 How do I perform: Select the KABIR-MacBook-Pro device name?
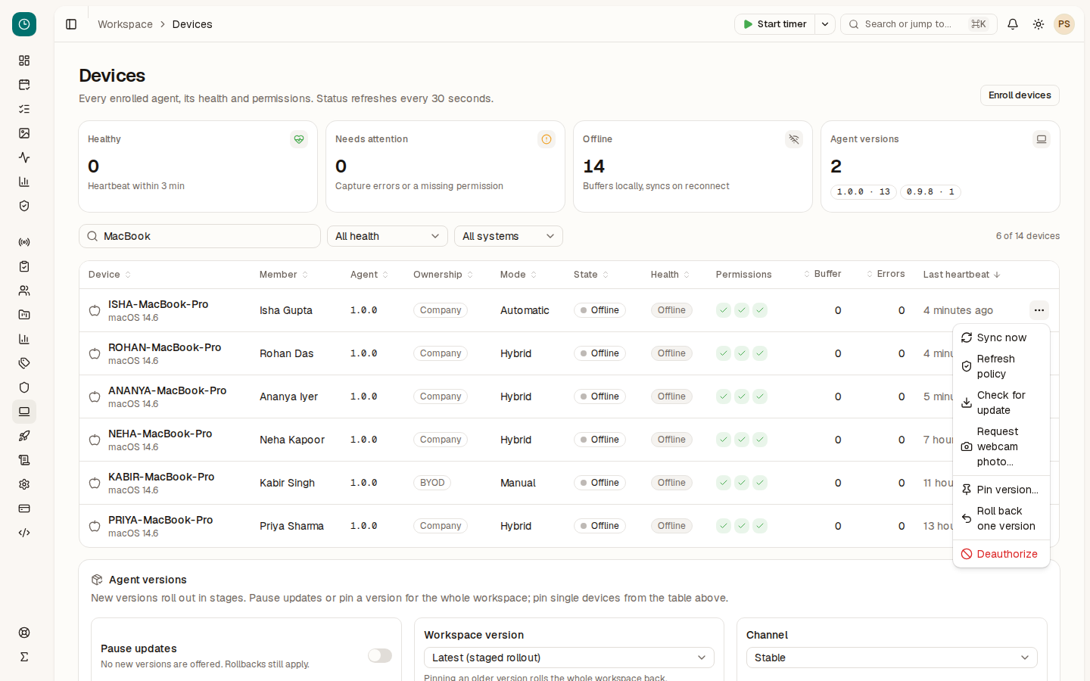161,477
